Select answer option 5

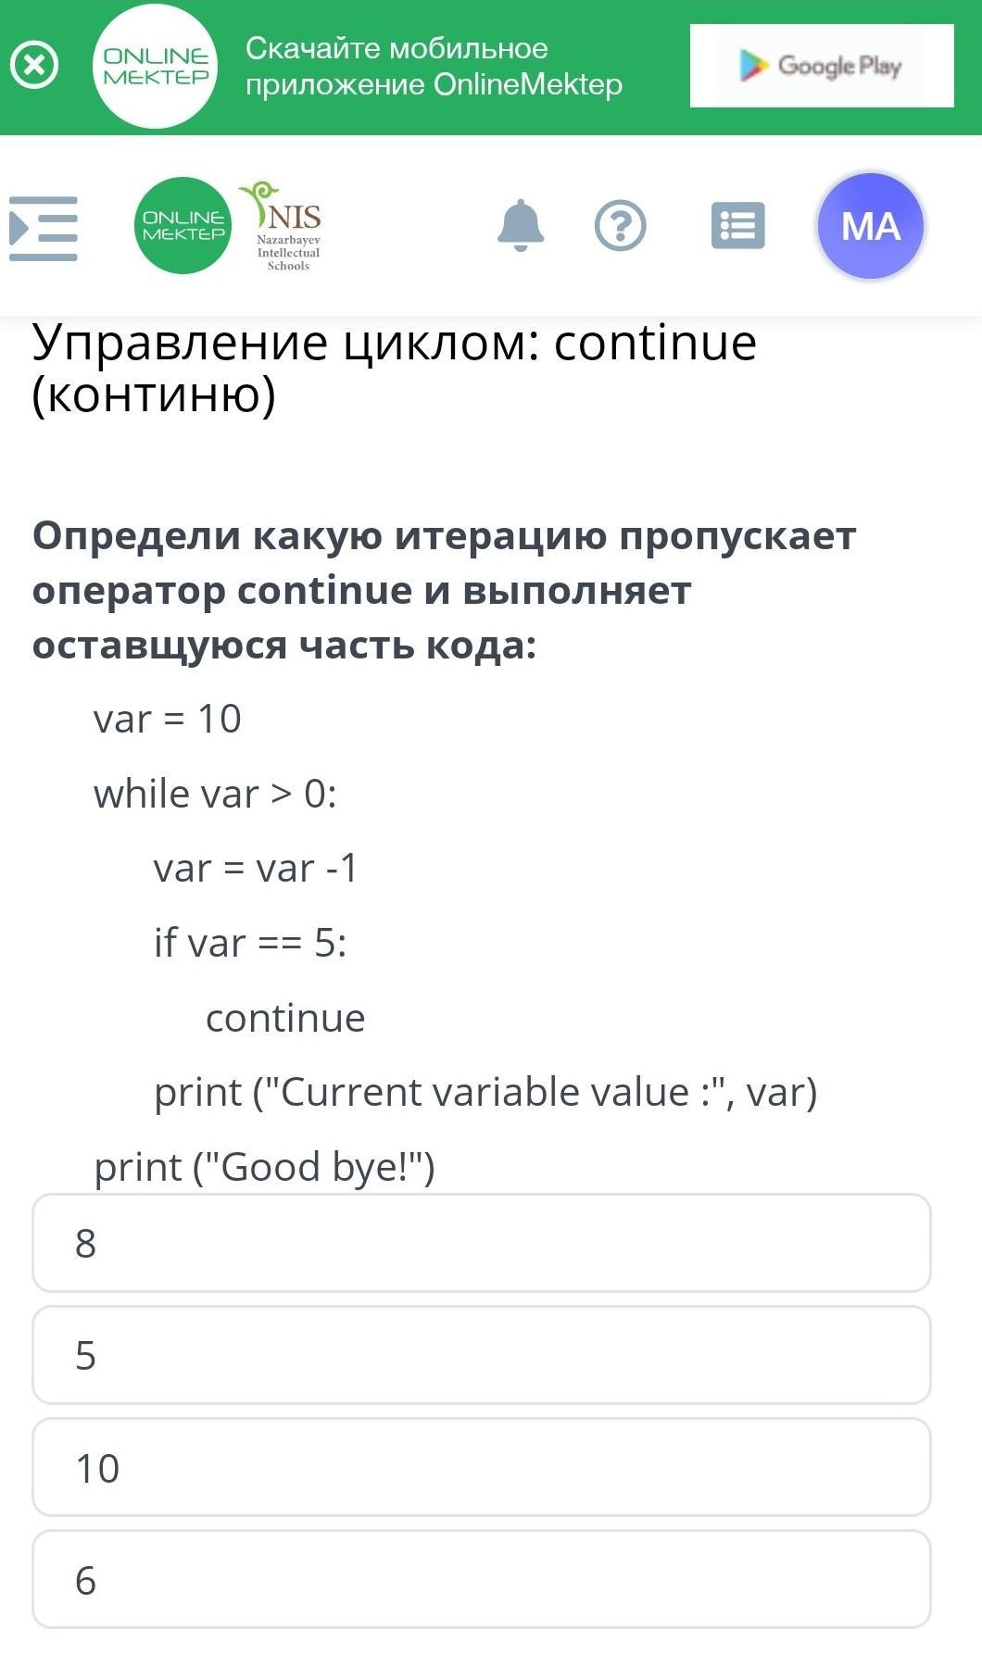(x=482, y=1355)
